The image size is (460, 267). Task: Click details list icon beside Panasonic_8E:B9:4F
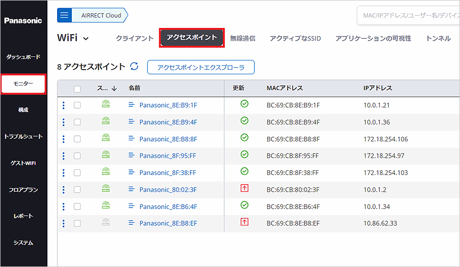[132, 122]
